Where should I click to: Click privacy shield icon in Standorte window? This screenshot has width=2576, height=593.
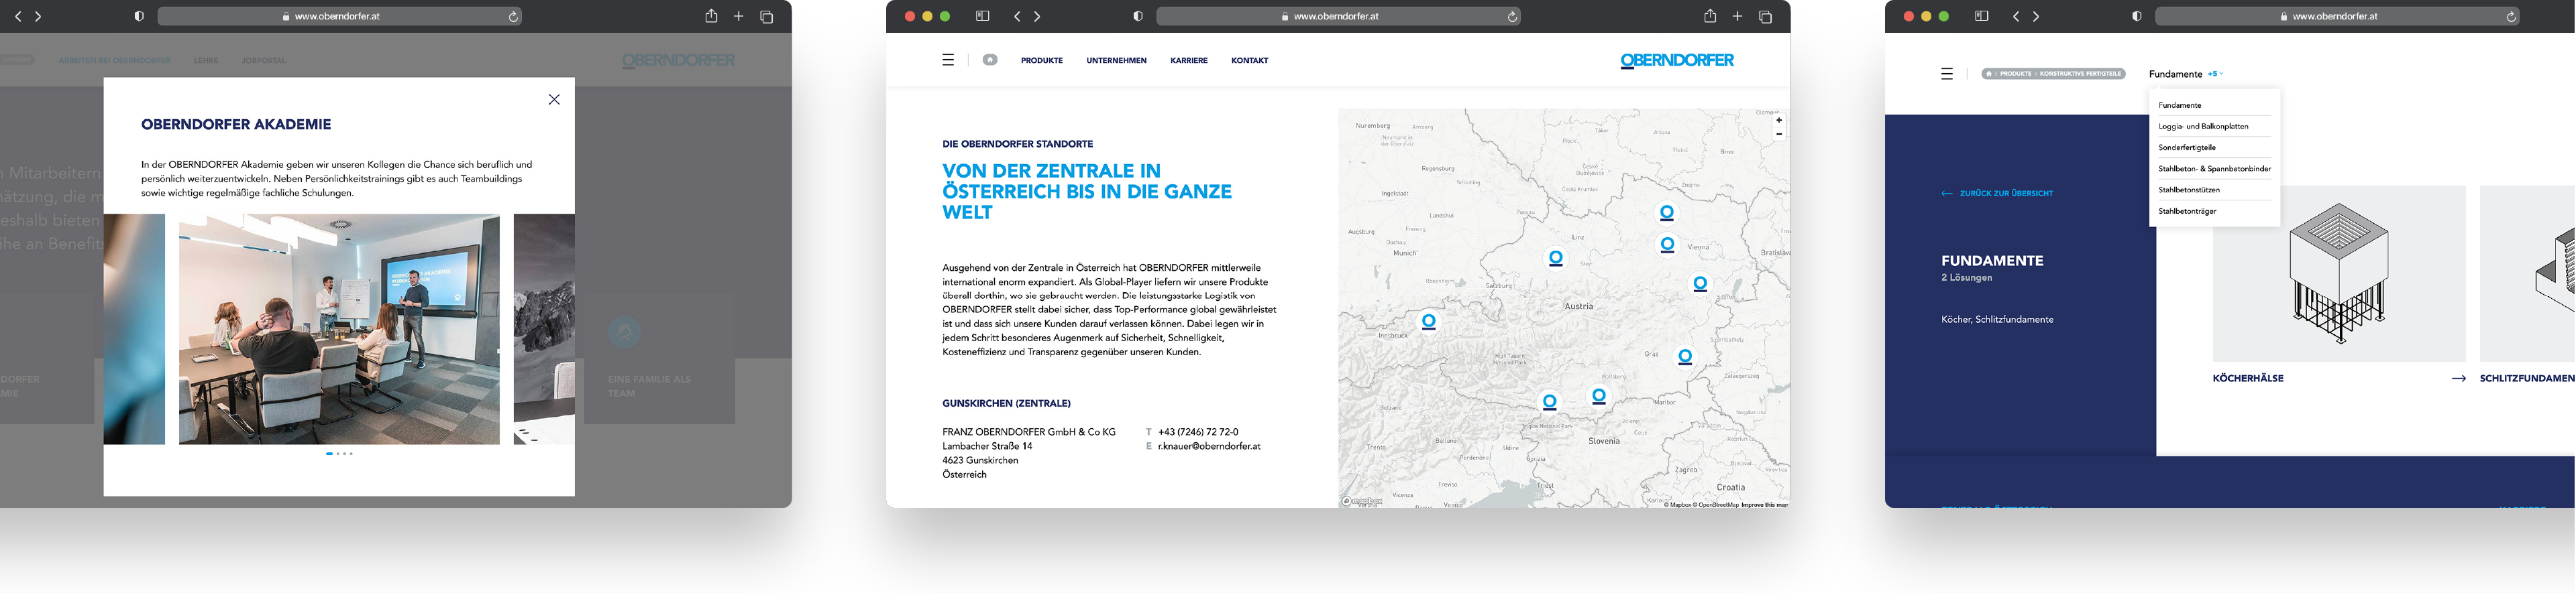pos(1138,17)
